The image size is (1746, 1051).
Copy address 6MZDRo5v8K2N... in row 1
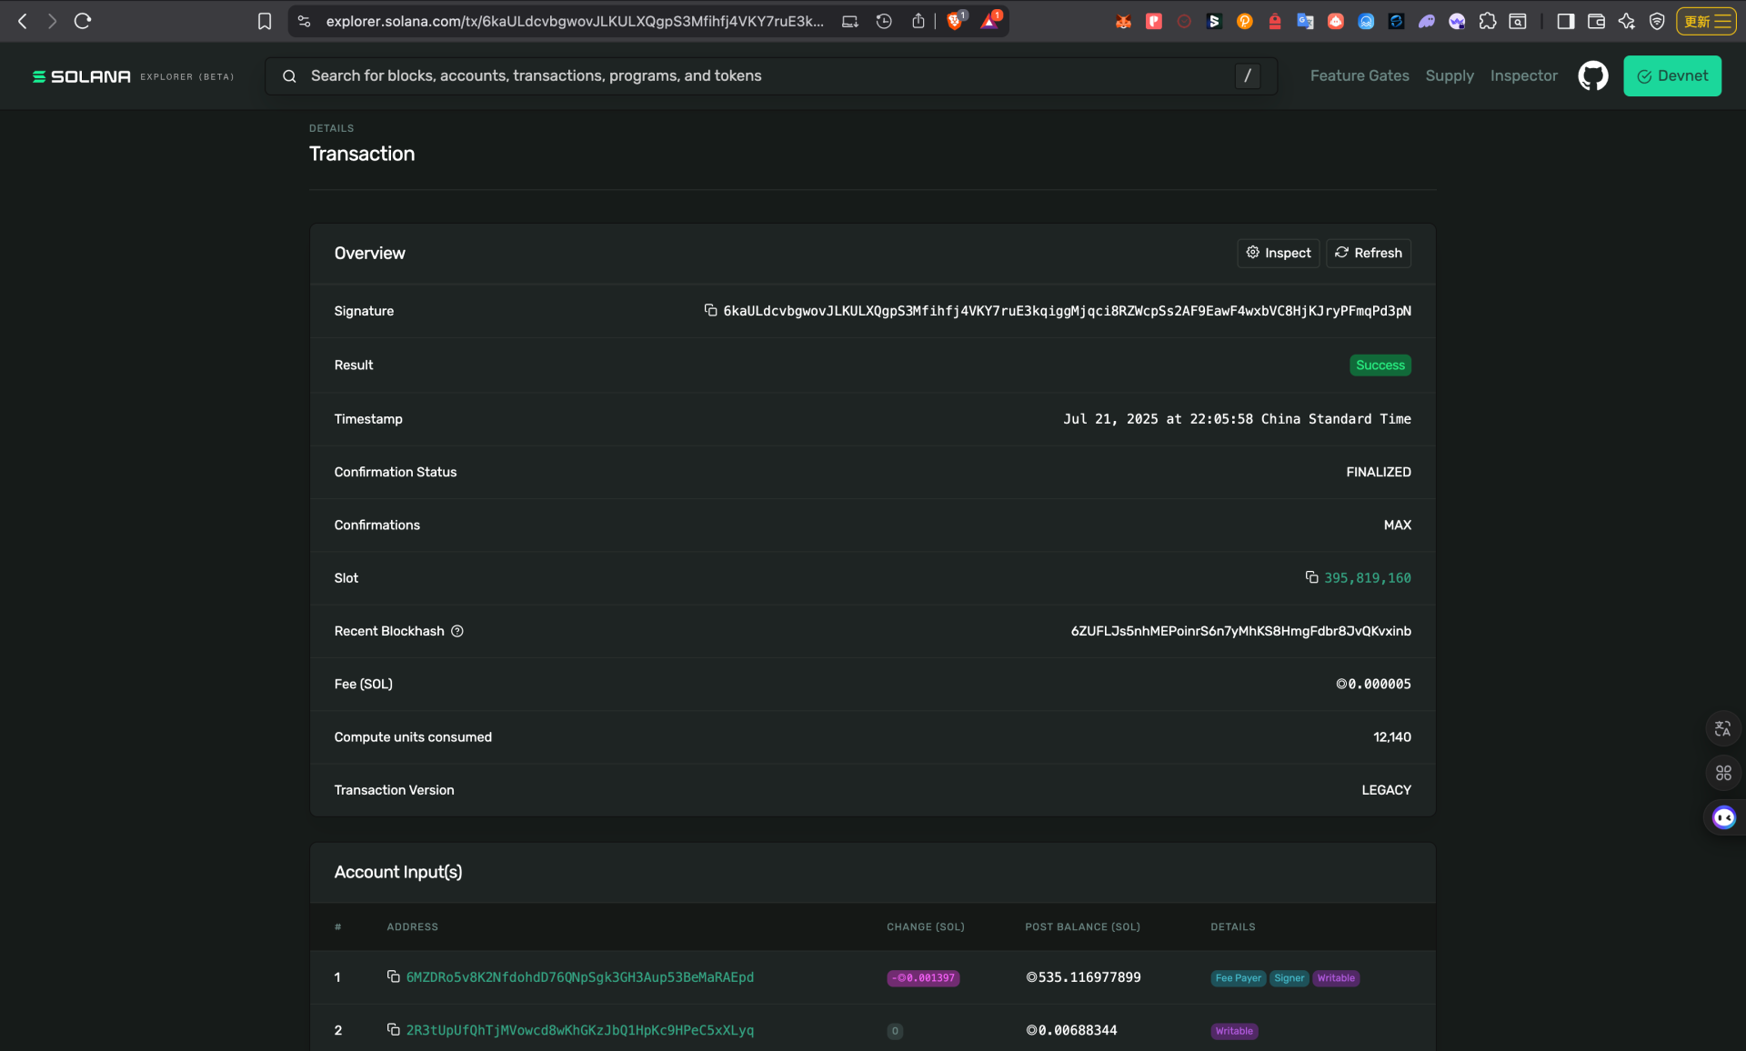tap(393, 976)
